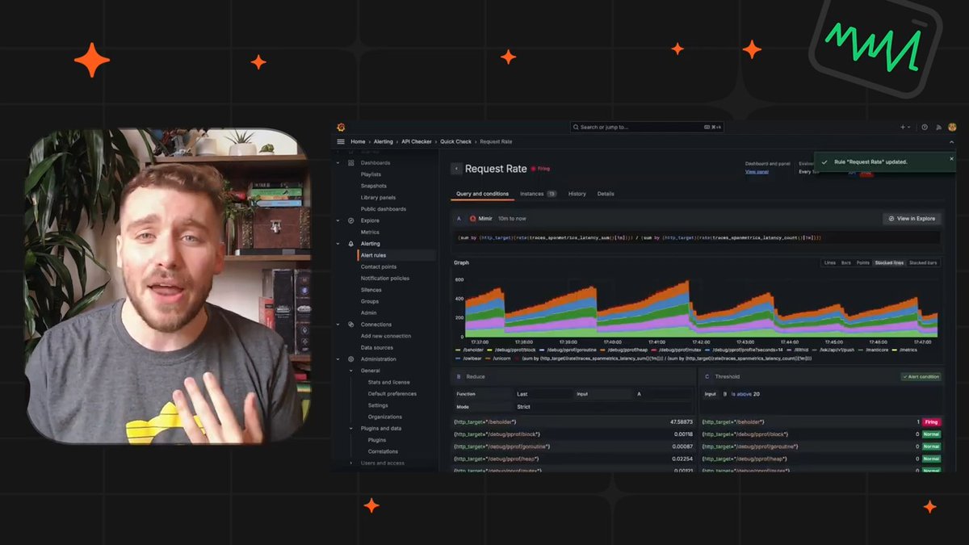Open Organizations under General
This screenshot has width=969, height=545.
[385, 417]
